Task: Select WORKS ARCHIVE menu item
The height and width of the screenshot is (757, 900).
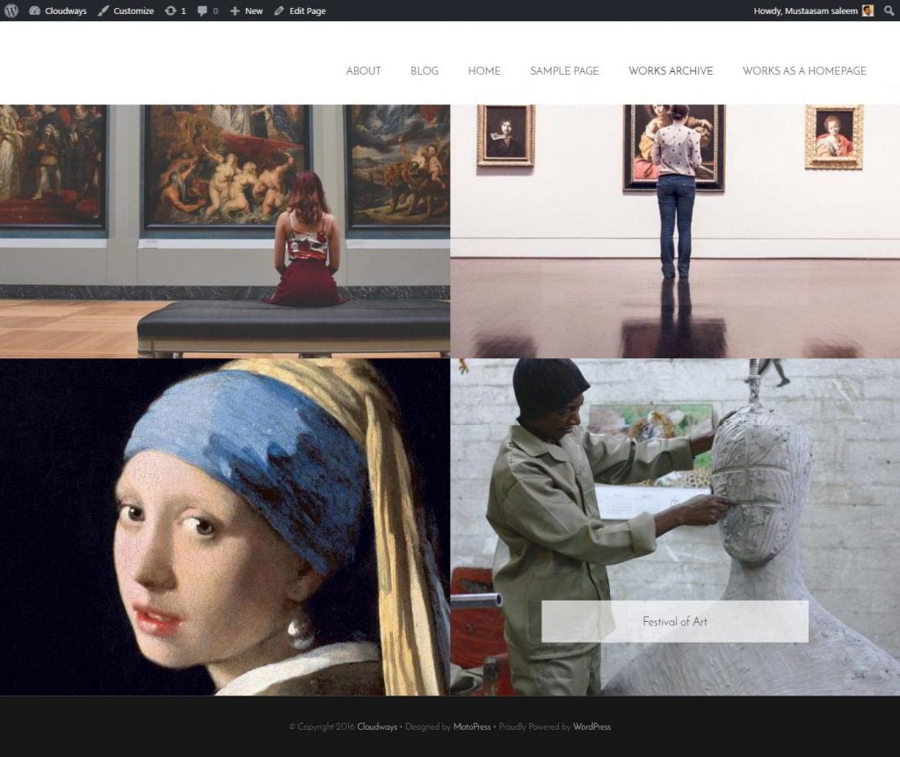Action: point(671,71)
